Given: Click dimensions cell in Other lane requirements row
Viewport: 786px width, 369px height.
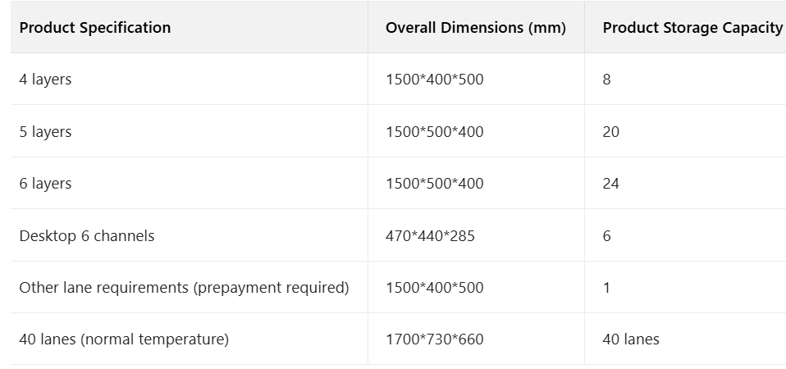Looking at the screenshot, I should [434, 288].
